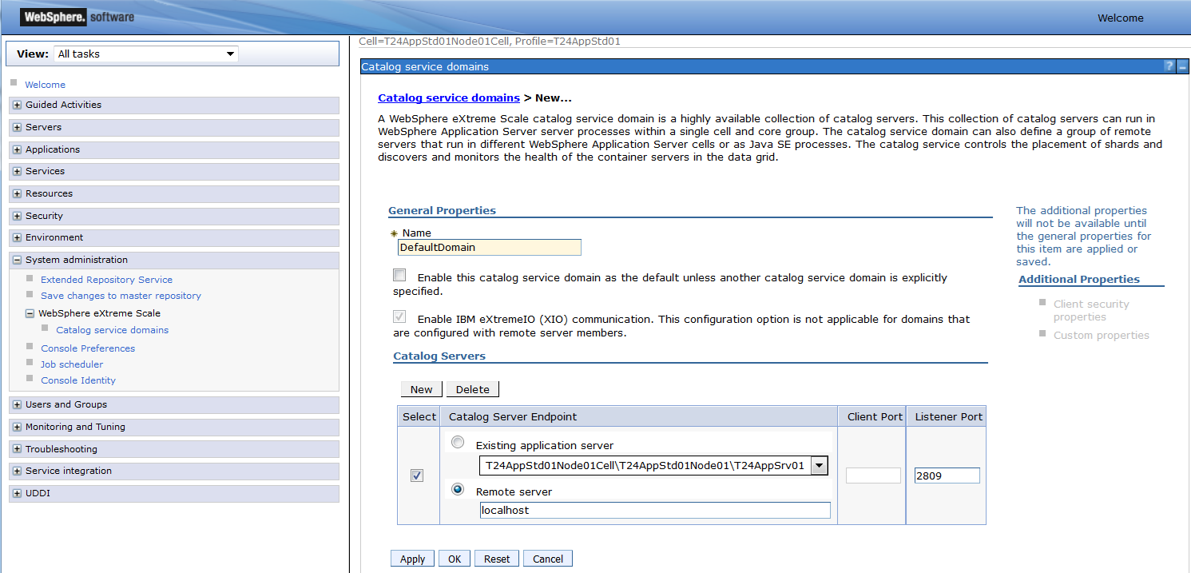The width and height of the screenshot is (1191, 573).
Task: Add a catalog server with New button
Action: [x=421, y=389]
